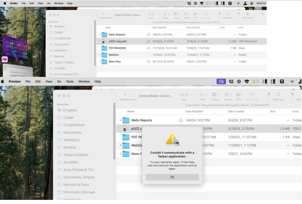Select the fully labeled PDF READING alias row
Image resolution: width=302 pixels, height=204 pixels.
click(117, 48)
